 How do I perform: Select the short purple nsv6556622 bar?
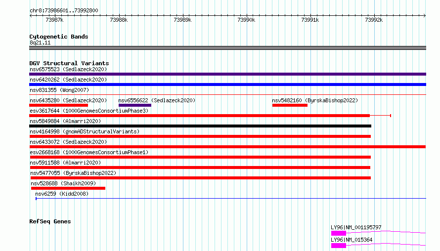coord(135,105)
